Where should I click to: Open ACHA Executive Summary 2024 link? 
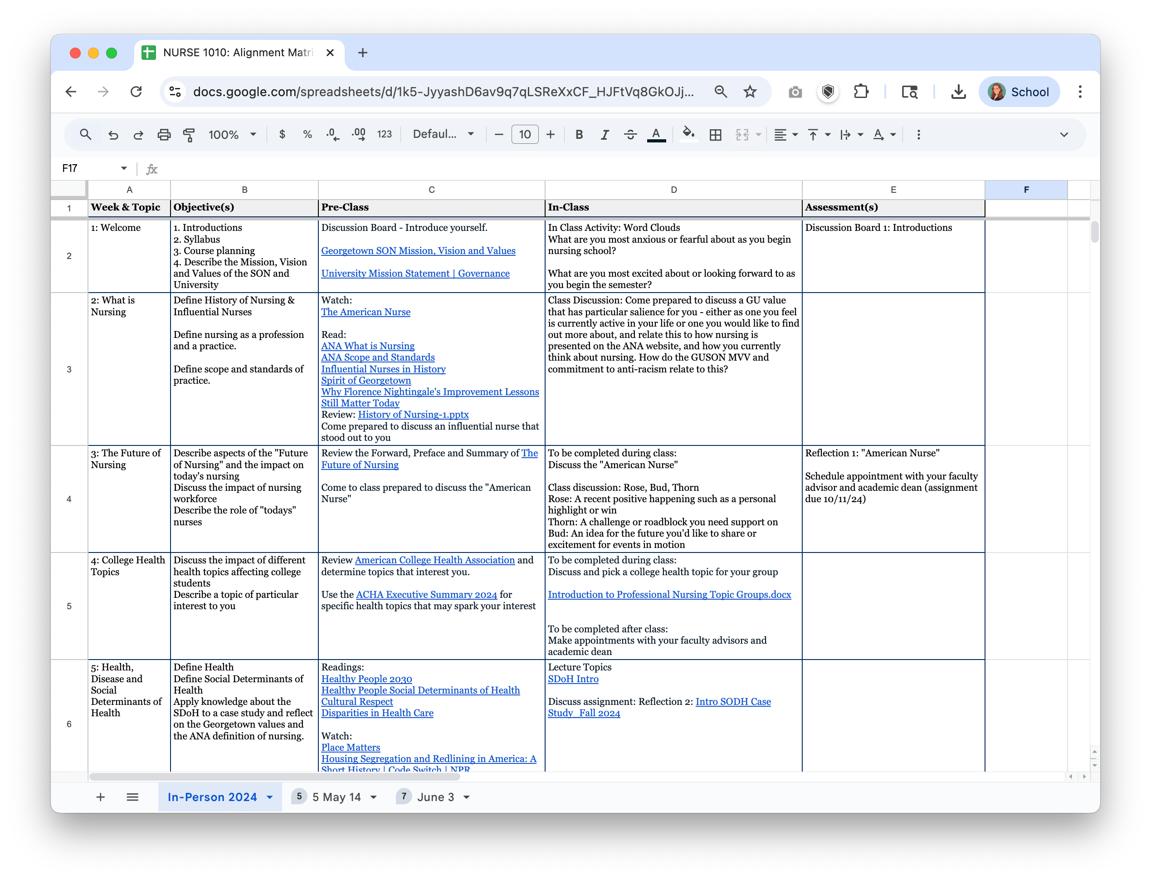click(426, 595)
